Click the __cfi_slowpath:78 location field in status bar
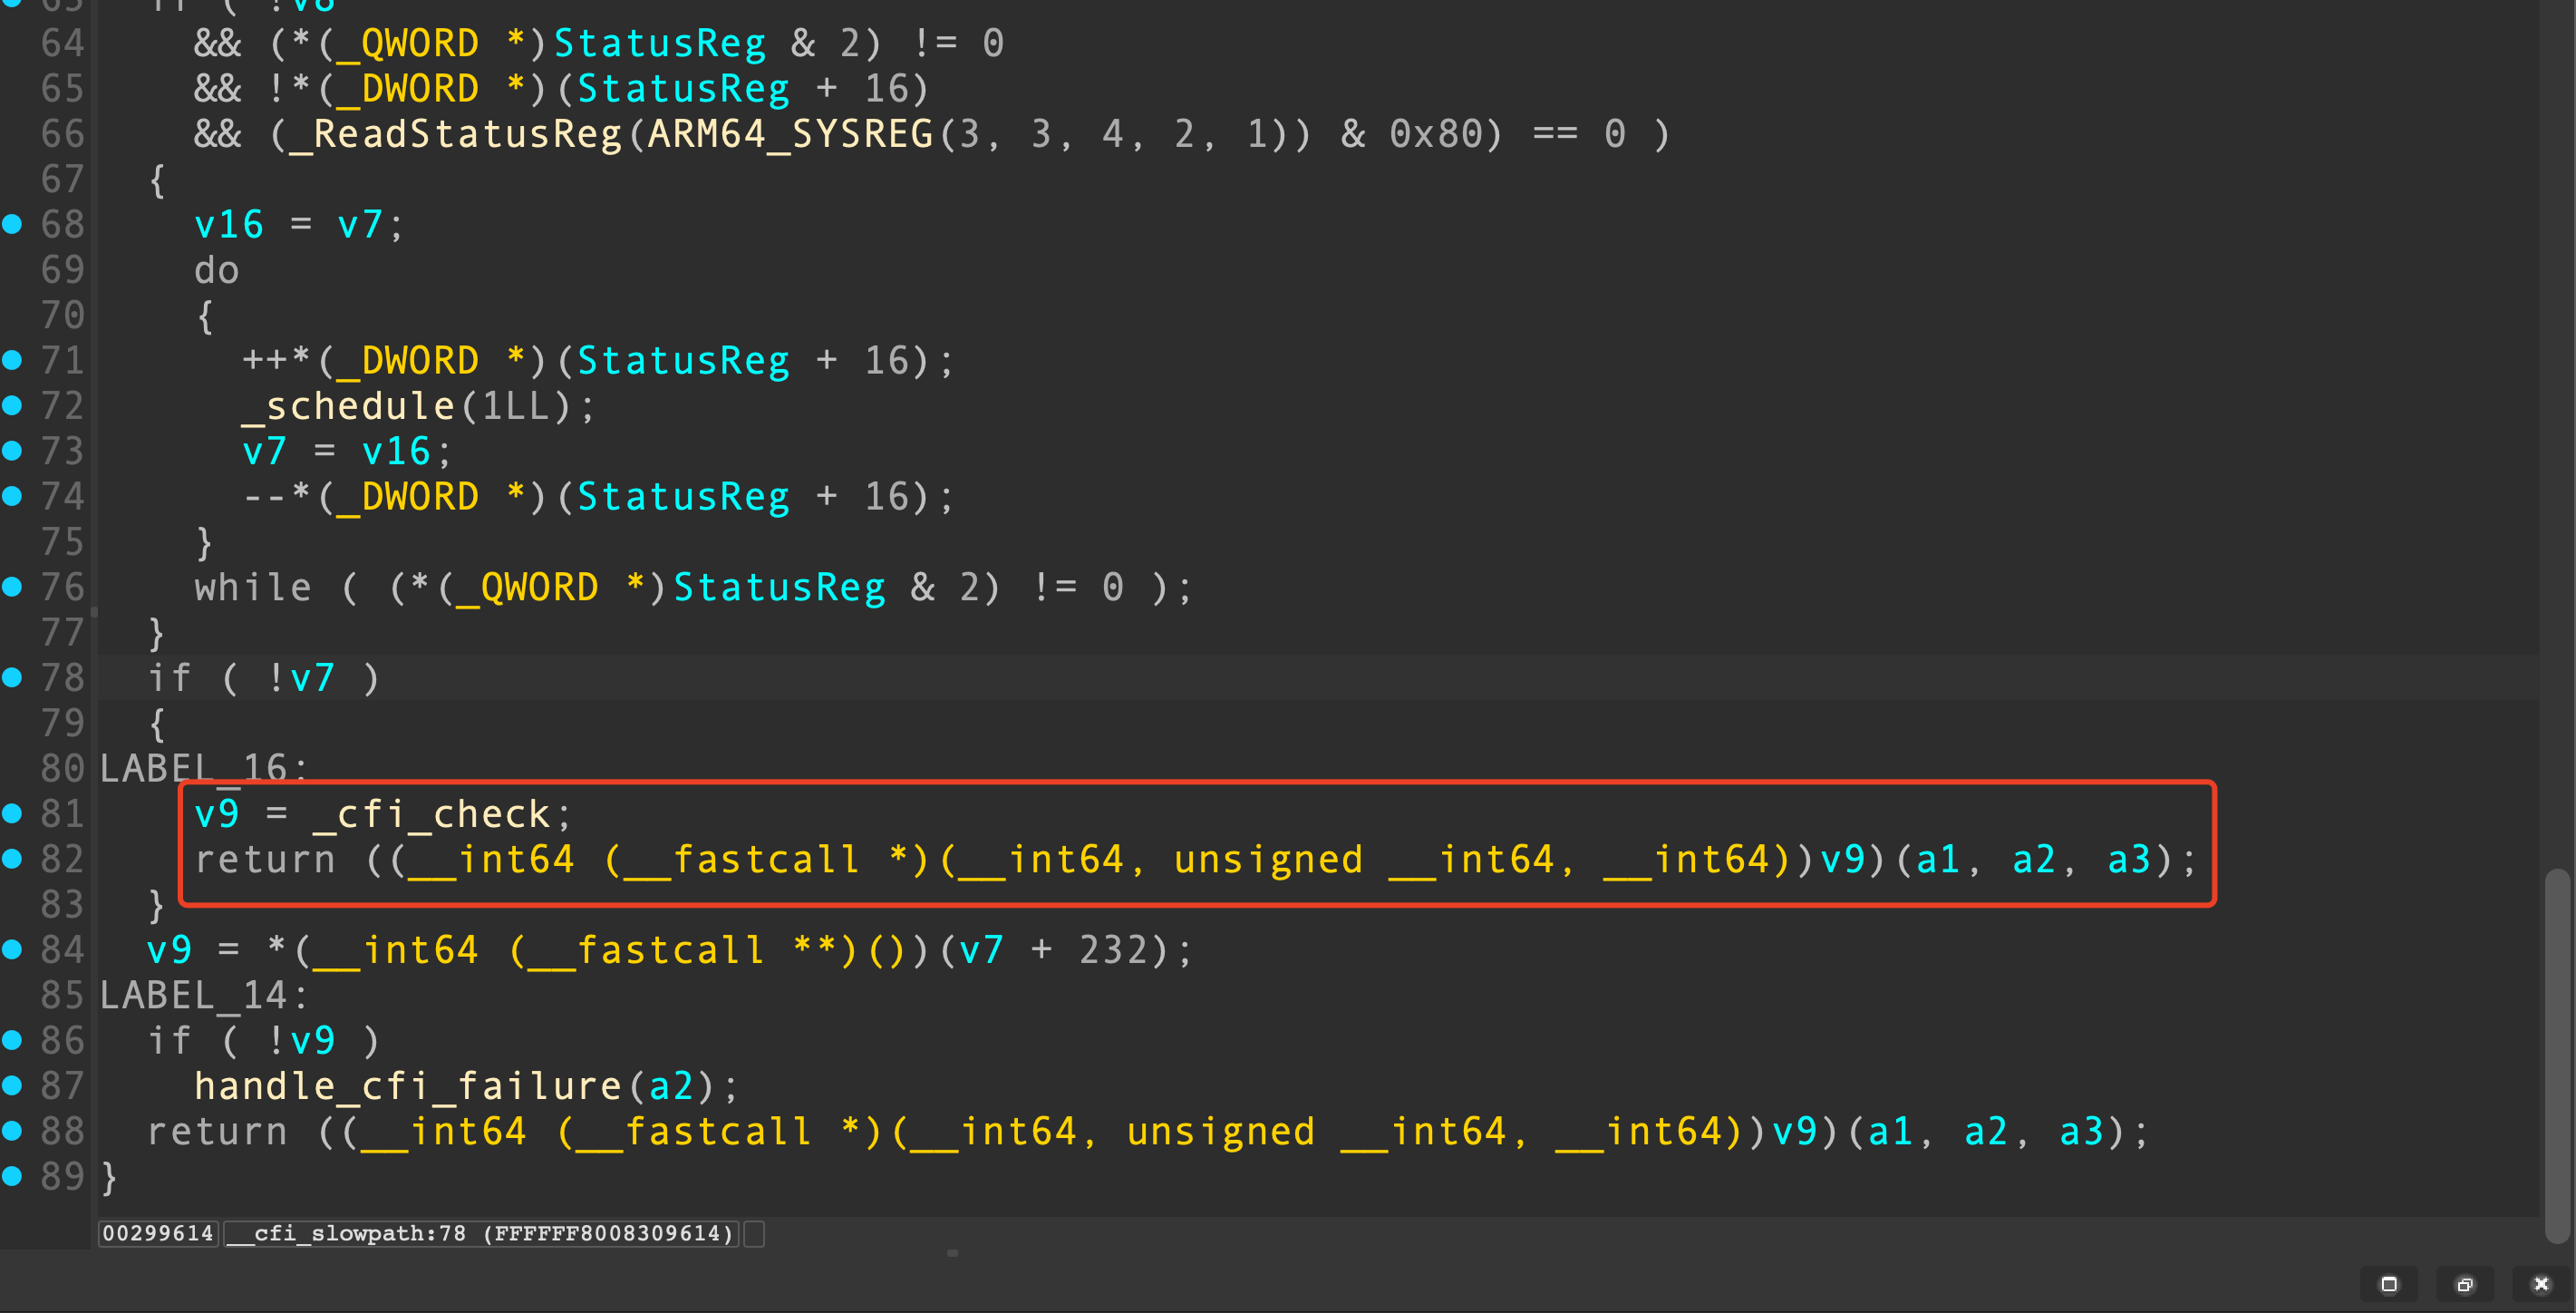The height and width of the screenshot is (1313, 2576). pyautogui.click(x=480, y=1233)
